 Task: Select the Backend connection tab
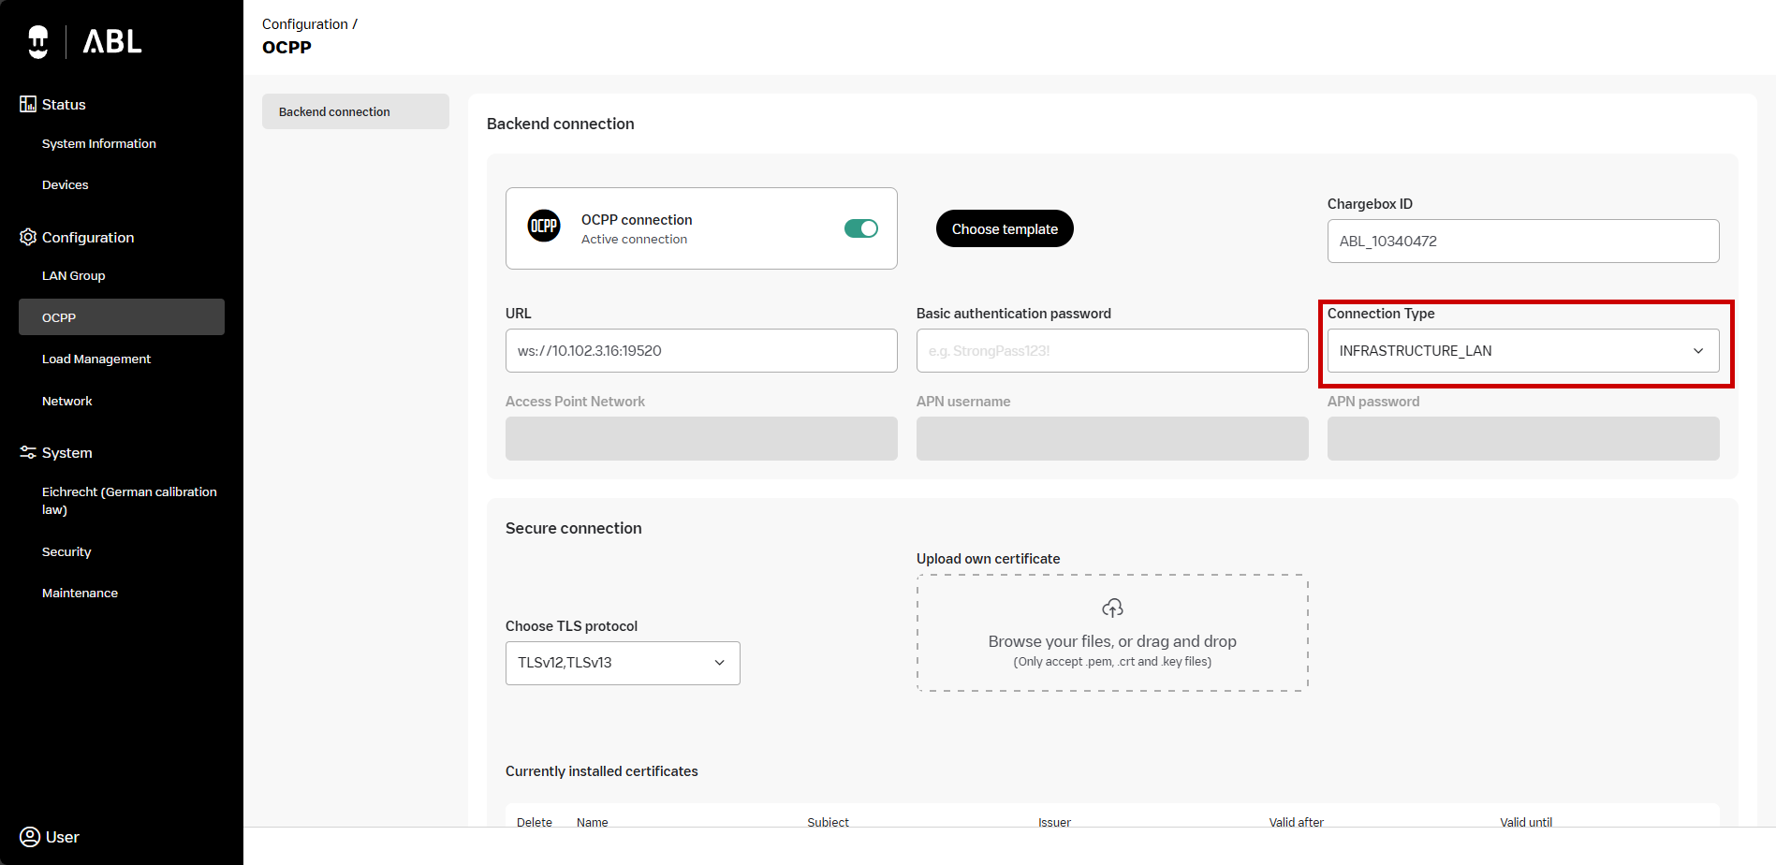point(356,111)
